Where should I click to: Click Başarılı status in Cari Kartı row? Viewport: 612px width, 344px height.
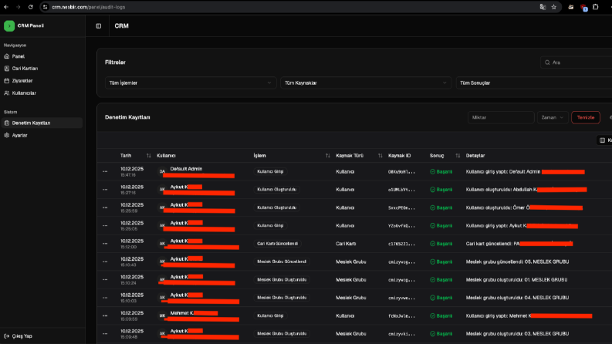(x=441, y=244)
